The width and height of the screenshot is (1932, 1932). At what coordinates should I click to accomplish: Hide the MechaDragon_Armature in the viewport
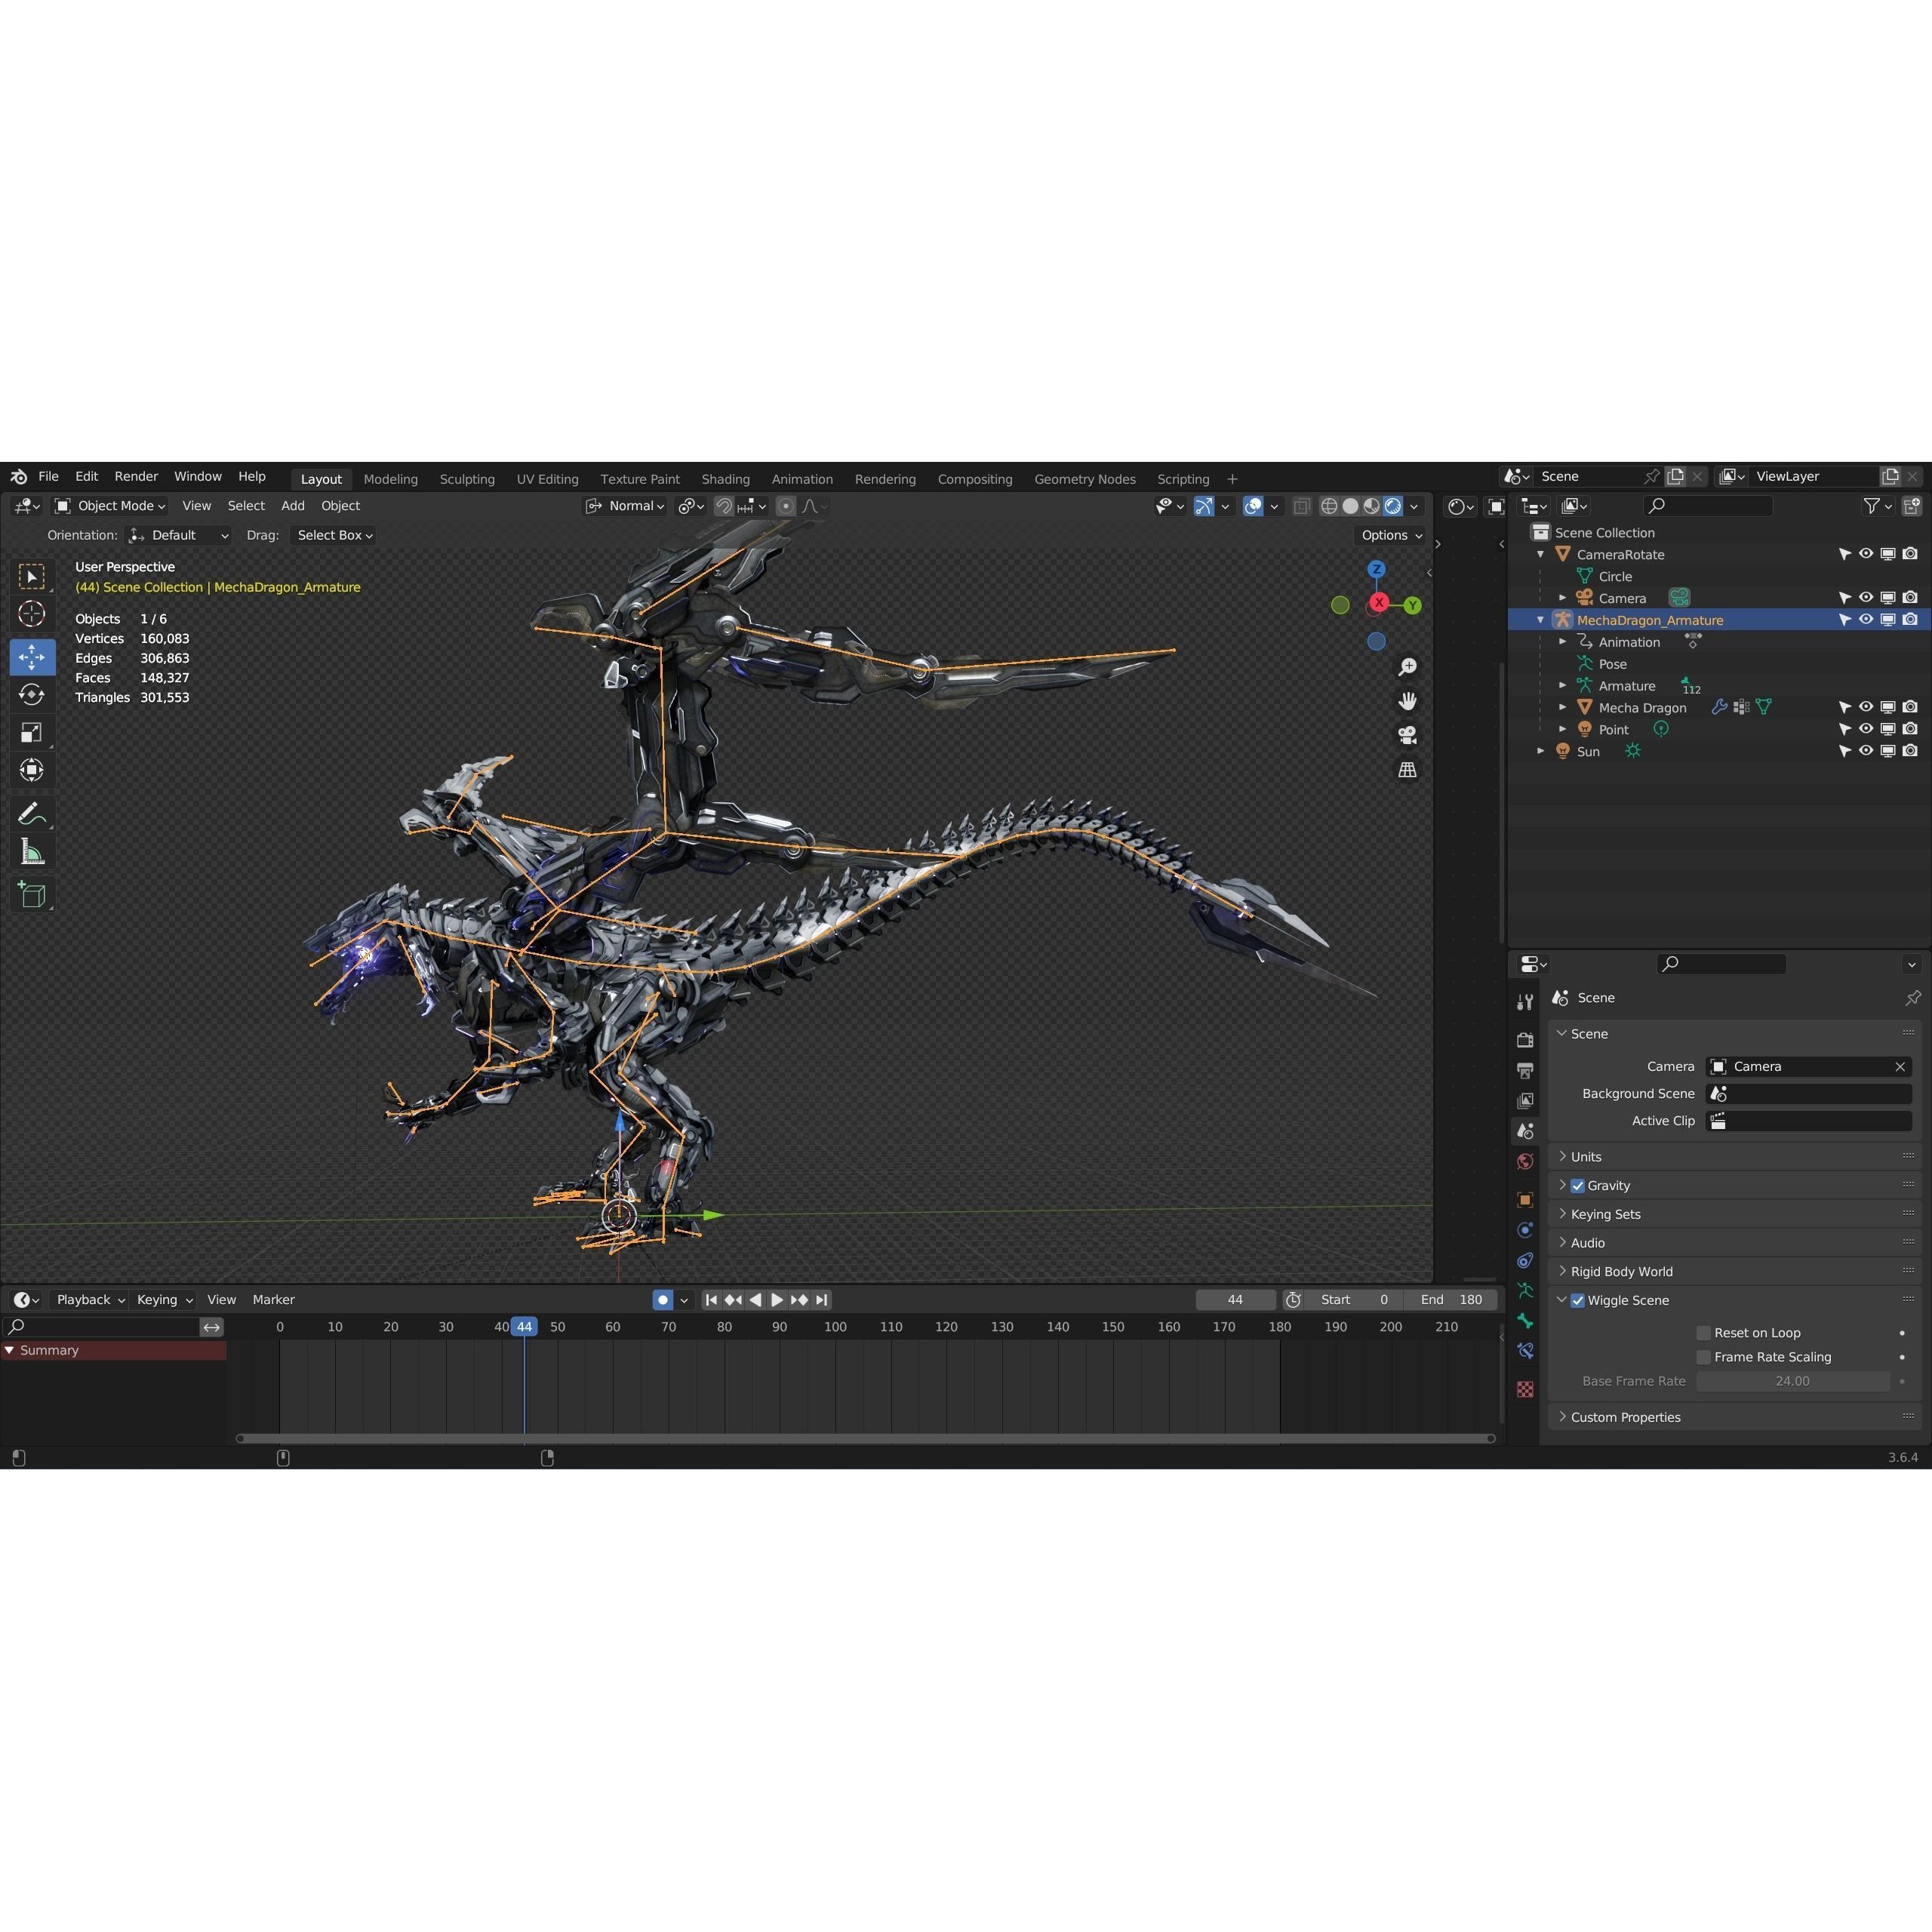tap(1865, 620)
